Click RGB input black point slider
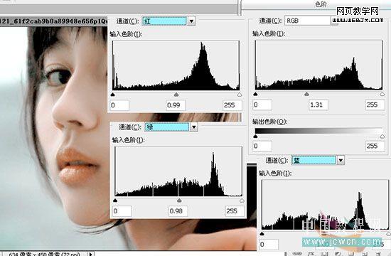This screenshot has width=391, height=256. (x=255, y=94)
